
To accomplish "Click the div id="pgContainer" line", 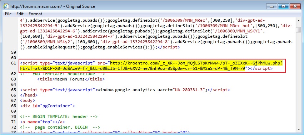I will click(48, 106).
